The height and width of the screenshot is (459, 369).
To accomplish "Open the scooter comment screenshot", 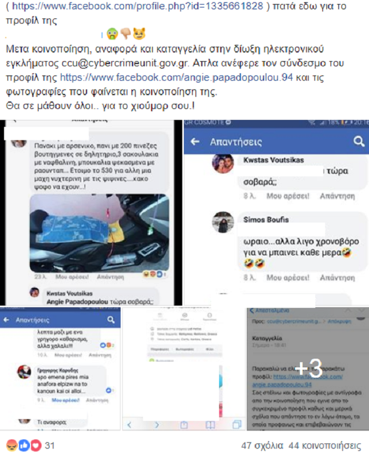I will tap(91, 213).
